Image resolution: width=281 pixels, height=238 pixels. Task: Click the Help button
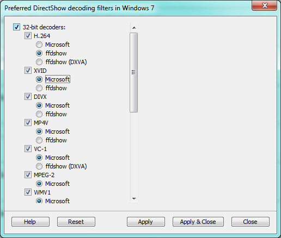[30, 222]
